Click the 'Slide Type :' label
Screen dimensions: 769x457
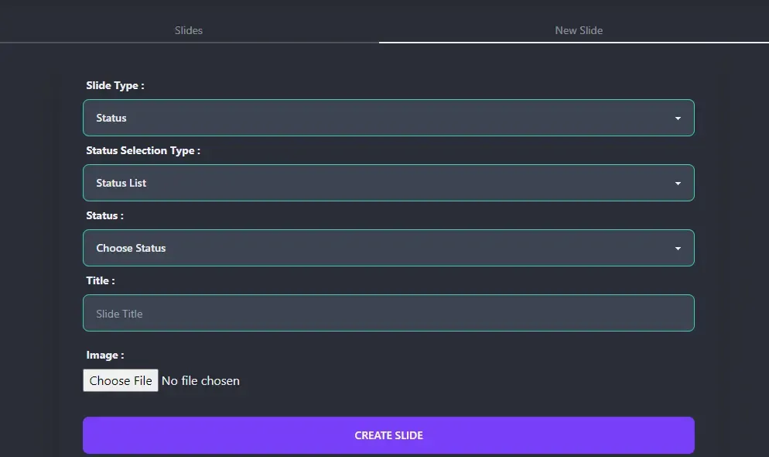click(114, 85)
